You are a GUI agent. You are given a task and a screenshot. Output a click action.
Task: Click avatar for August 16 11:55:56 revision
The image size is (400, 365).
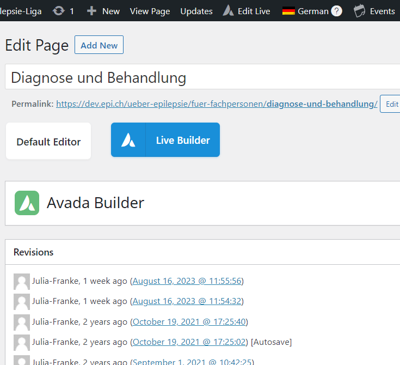(22, 282)
